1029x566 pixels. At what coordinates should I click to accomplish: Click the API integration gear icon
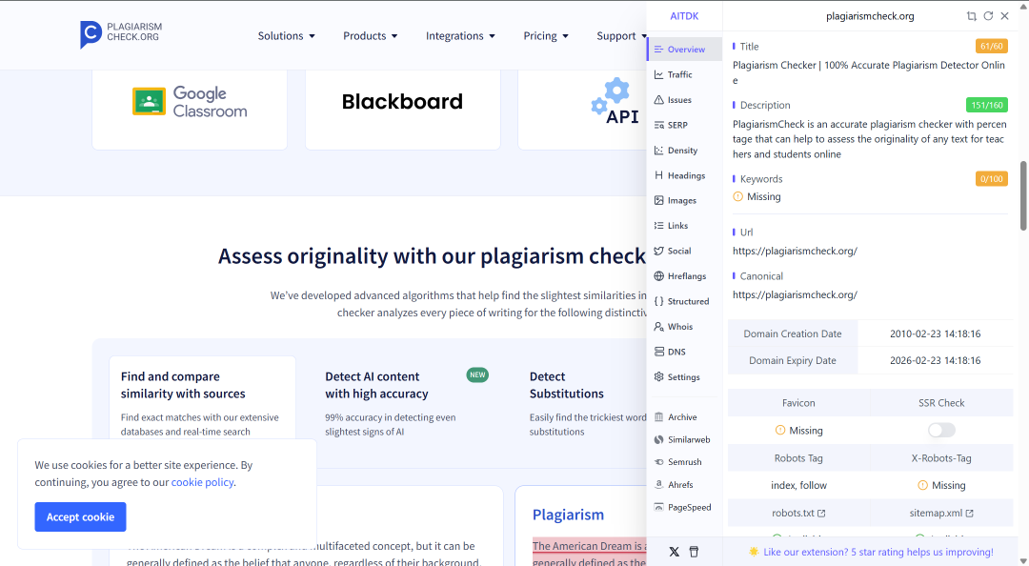click(611, 96)
